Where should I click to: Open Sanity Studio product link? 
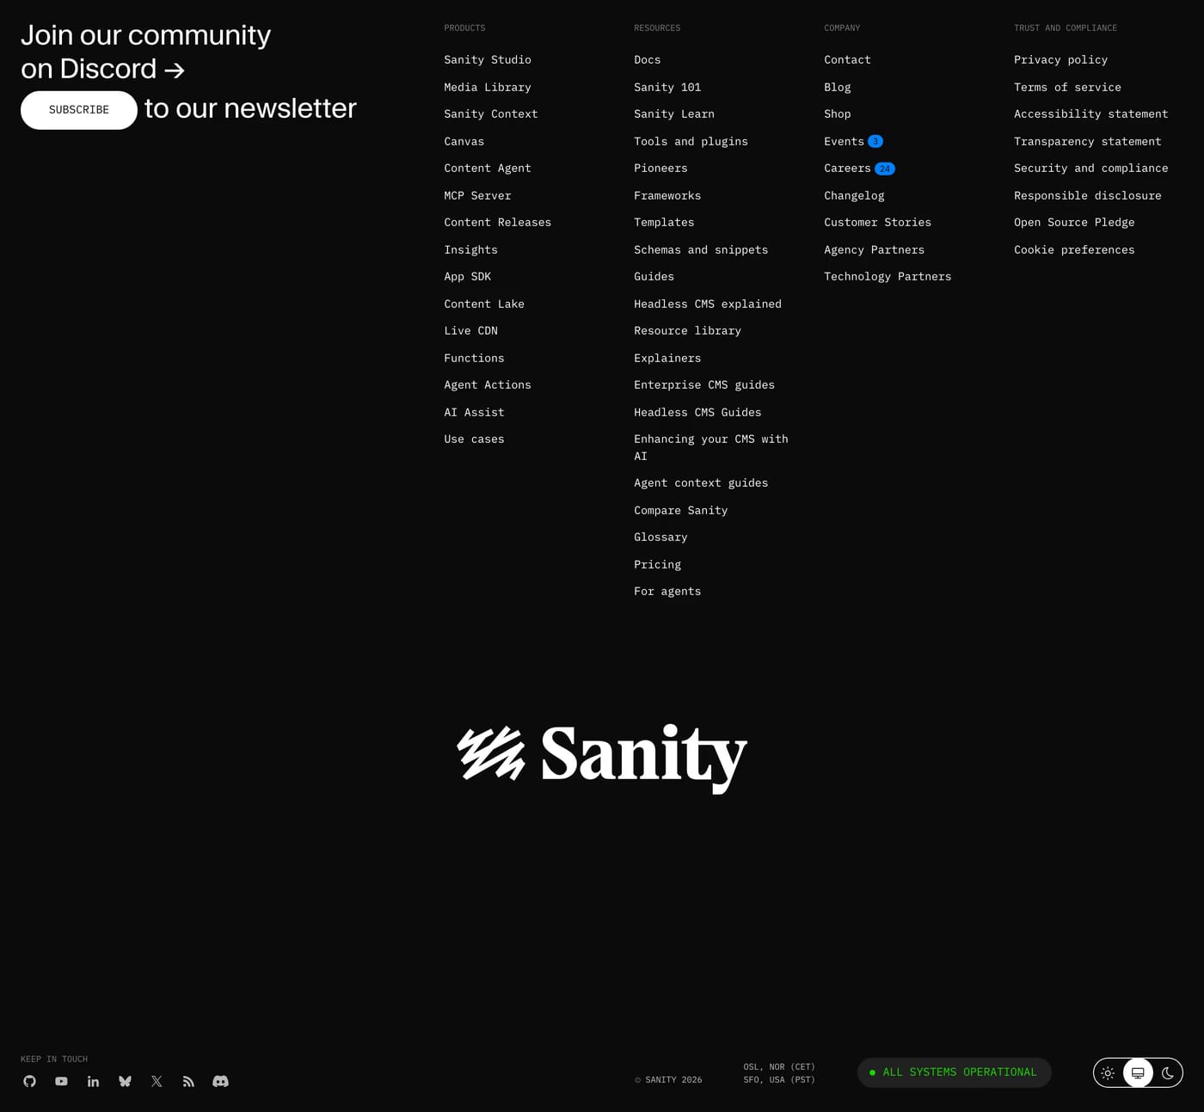488,59
